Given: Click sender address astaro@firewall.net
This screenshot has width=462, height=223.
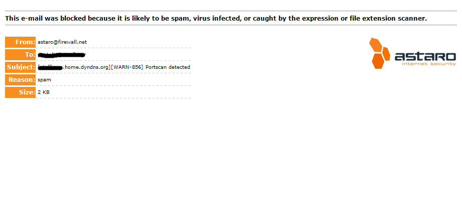Looking at the screenshot, I should [x=63, y=42].
